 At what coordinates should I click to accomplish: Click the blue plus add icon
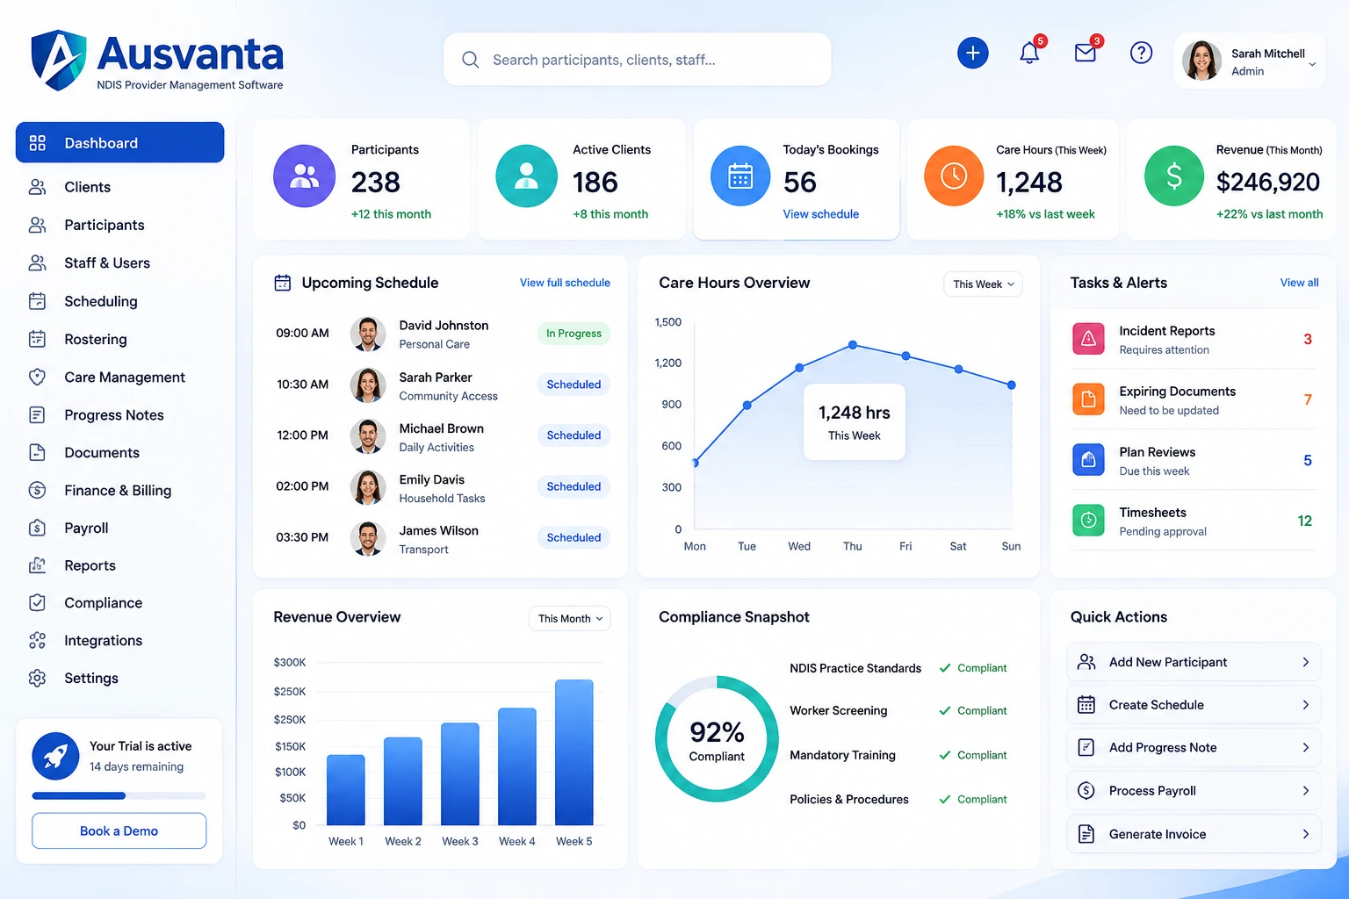(x=972, y=53)
